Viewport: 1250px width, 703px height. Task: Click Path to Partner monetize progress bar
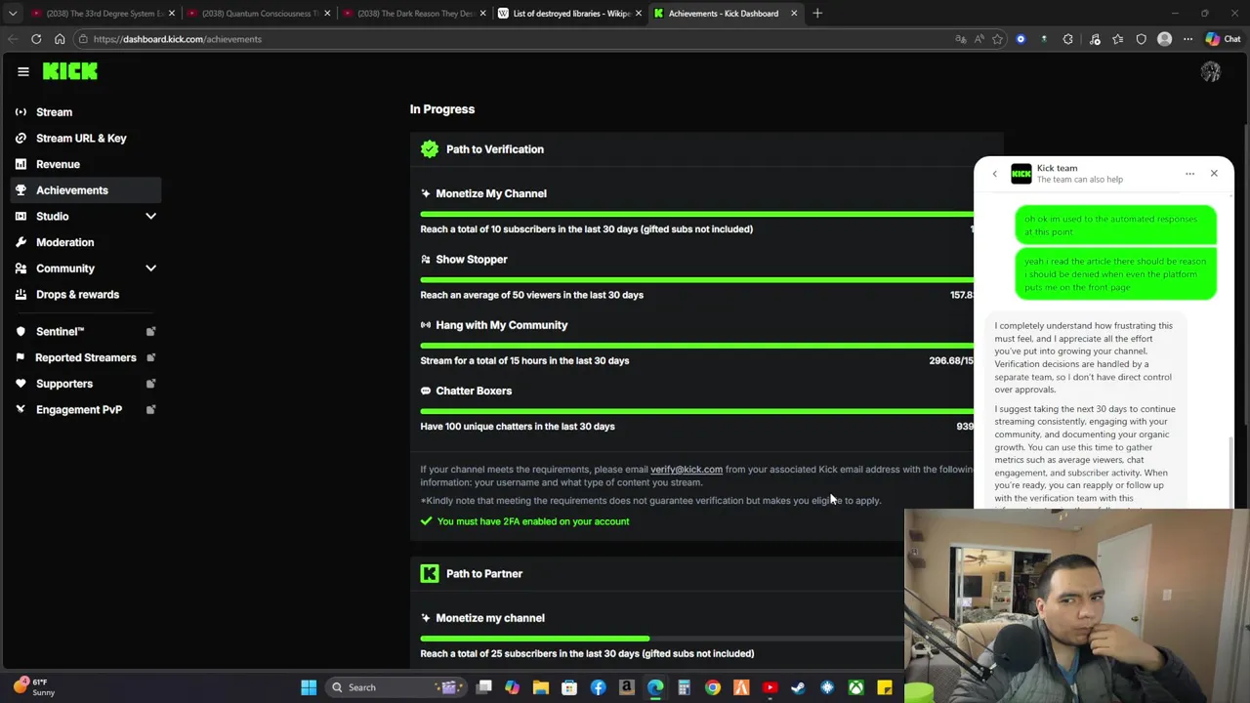[x=662, y=639]
